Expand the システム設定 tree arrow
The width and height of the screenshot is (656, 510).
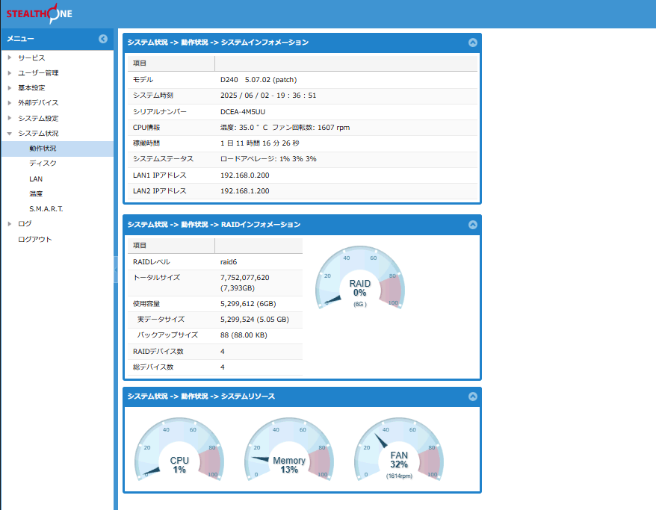click(10, 118)
